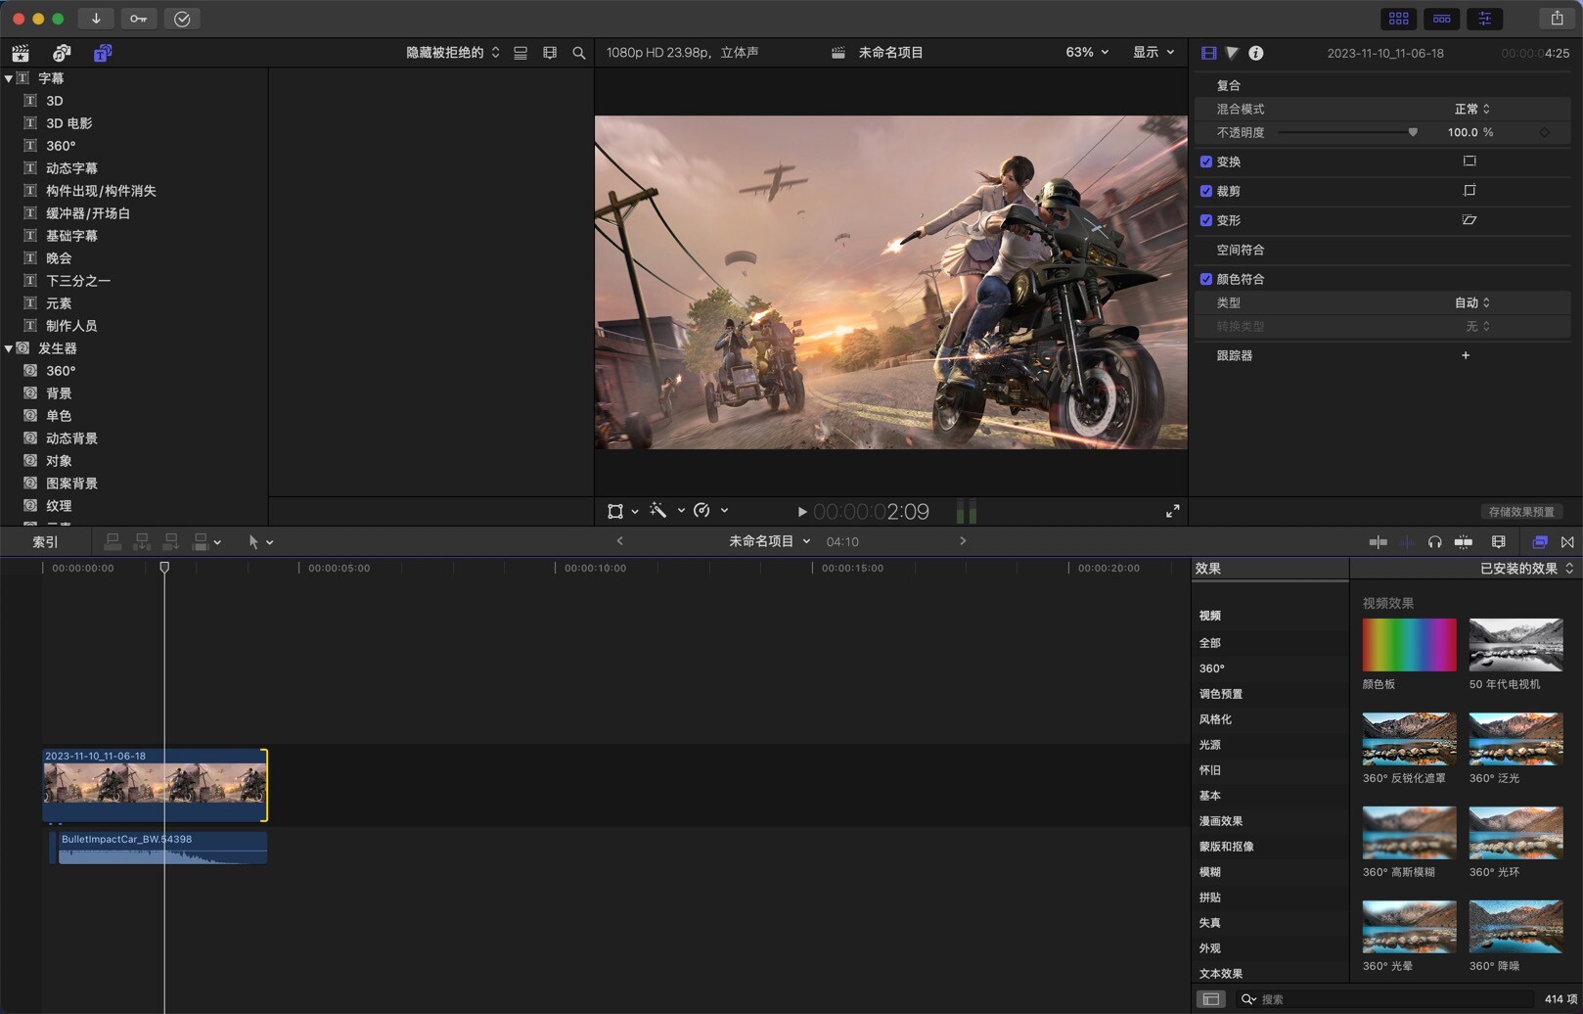Open the color inspector triangle icon
Screen dimensions: 1583x1014
[1233, 53]
